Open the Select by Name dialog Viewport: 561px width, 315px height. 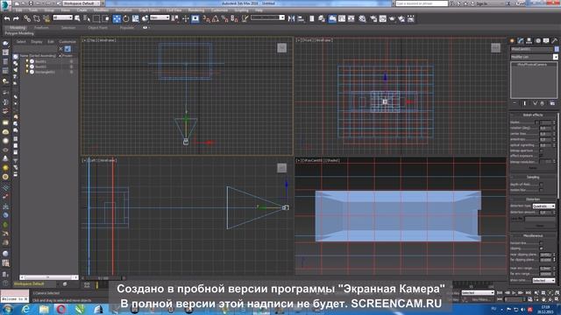click(87, 18)
